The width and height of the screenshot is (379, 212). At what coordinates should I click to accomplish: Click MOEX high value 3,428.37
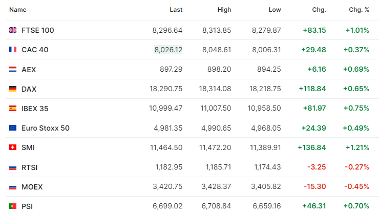pyautogui.click(x=216, y=186)
